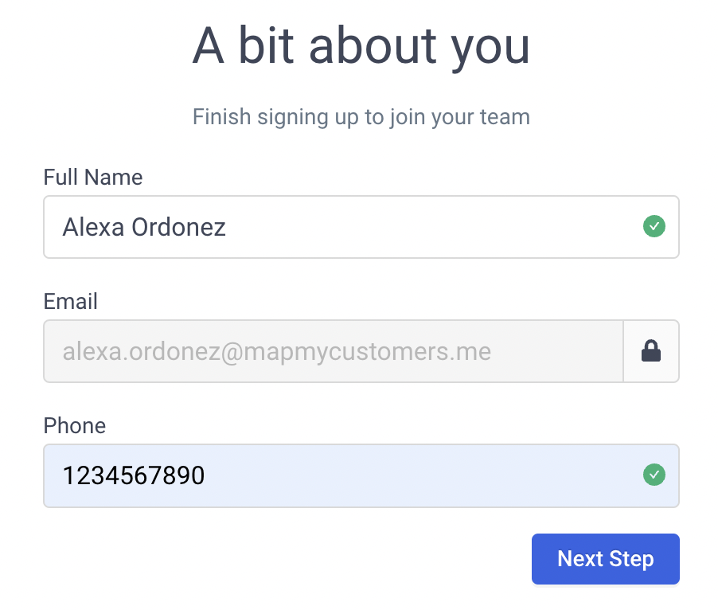Place cursor in the 1234567890 phone number
Viewport: 718px width, 610px height.
pos(134,475)
